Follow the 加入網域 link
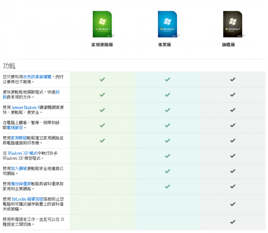 click(19, 169)
